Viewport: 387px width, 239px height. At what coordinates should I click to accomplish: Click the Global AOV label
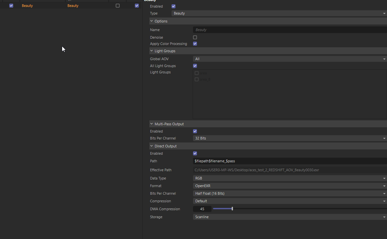coord(159,59)
